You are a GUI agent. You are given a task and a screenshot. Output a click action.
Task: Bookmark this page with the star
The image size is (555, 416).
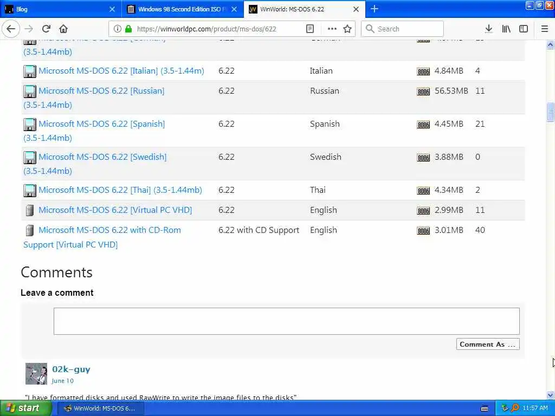347,29
